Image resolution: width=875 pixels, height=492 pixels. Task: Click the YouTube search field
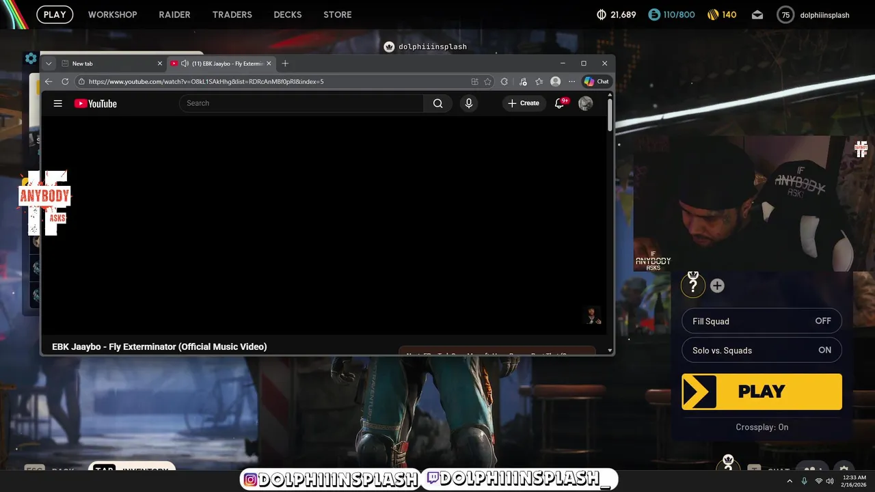click(x=301, y=103)
